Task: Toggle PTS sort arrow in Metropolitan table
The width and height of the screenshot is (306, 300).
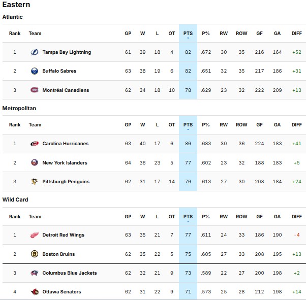Action: point(188,129)
